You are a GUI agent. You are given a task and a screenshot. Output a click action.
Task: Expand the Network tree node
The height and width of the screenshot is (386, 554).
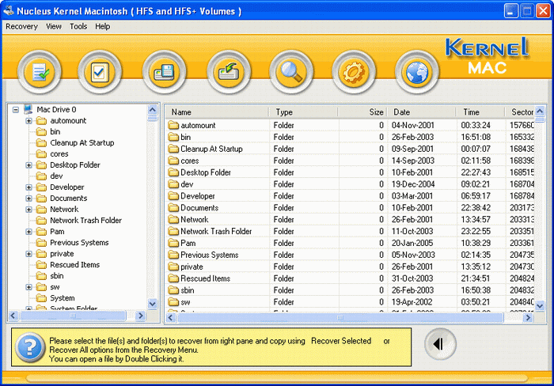[x=29, y=210]
